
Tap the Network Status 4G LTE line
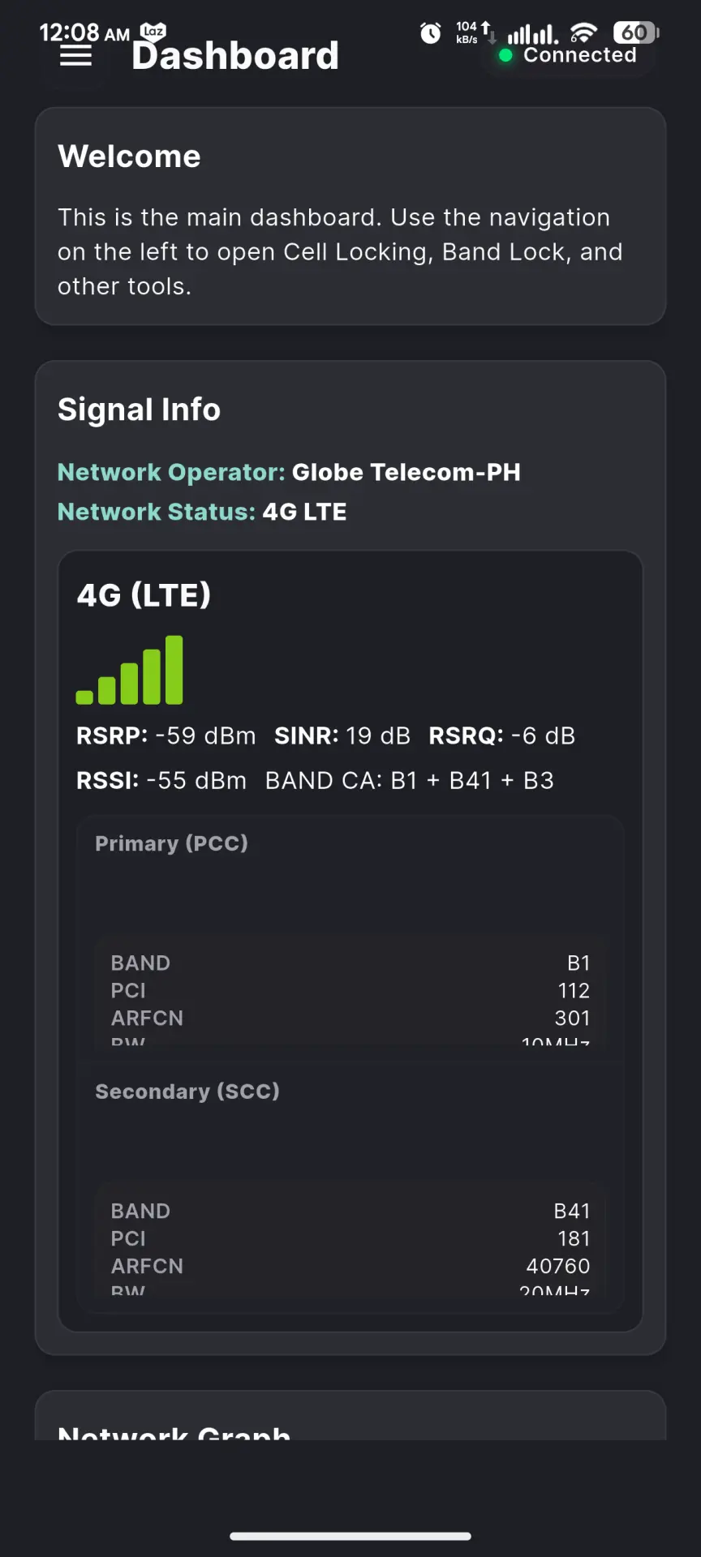coord(202,512)
